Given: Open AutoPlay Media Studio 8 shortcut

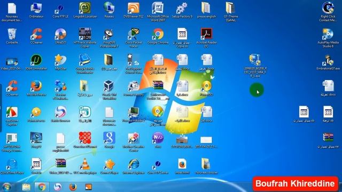Looking at the screenshot, I should pos(328,38).
